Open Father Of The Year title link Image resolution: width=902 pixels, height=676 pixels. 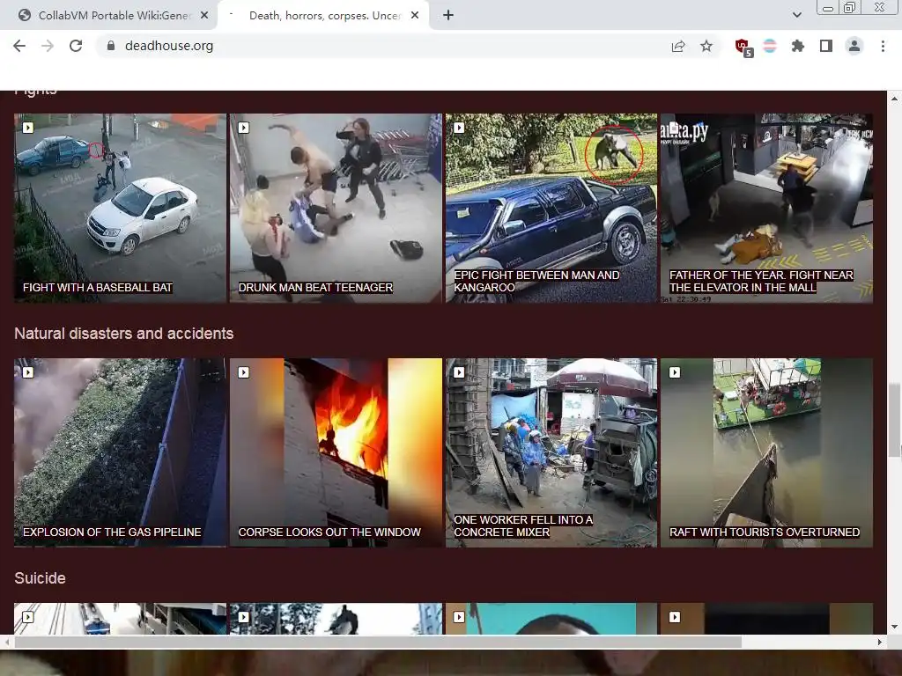[761, 281]
